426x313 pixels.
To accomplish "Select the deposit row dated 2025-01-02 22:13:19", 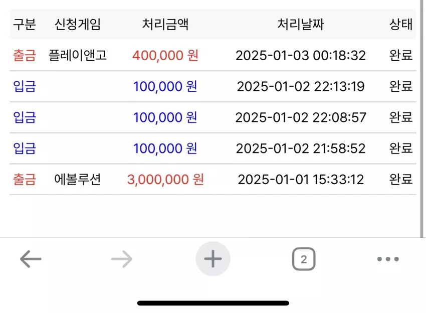I will 212,86.
